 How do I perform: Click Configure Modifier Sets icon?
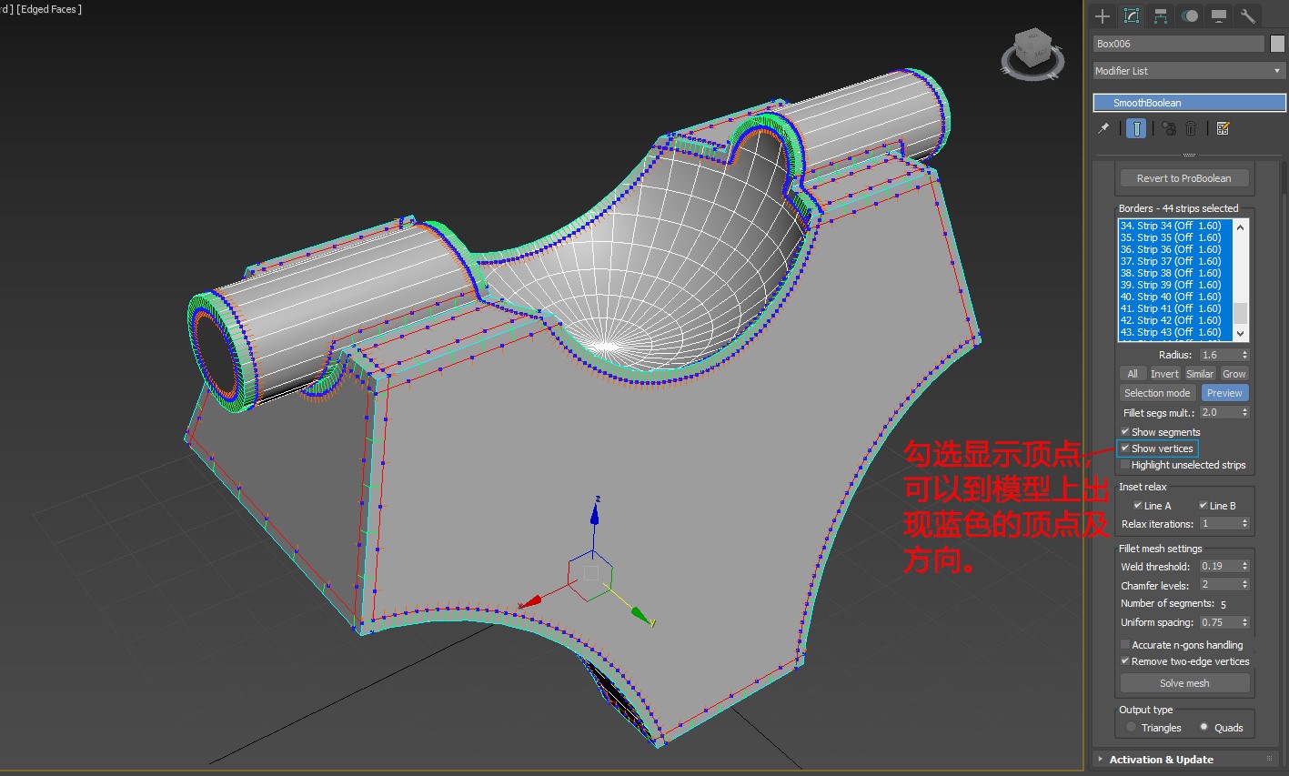[1223, 129]
